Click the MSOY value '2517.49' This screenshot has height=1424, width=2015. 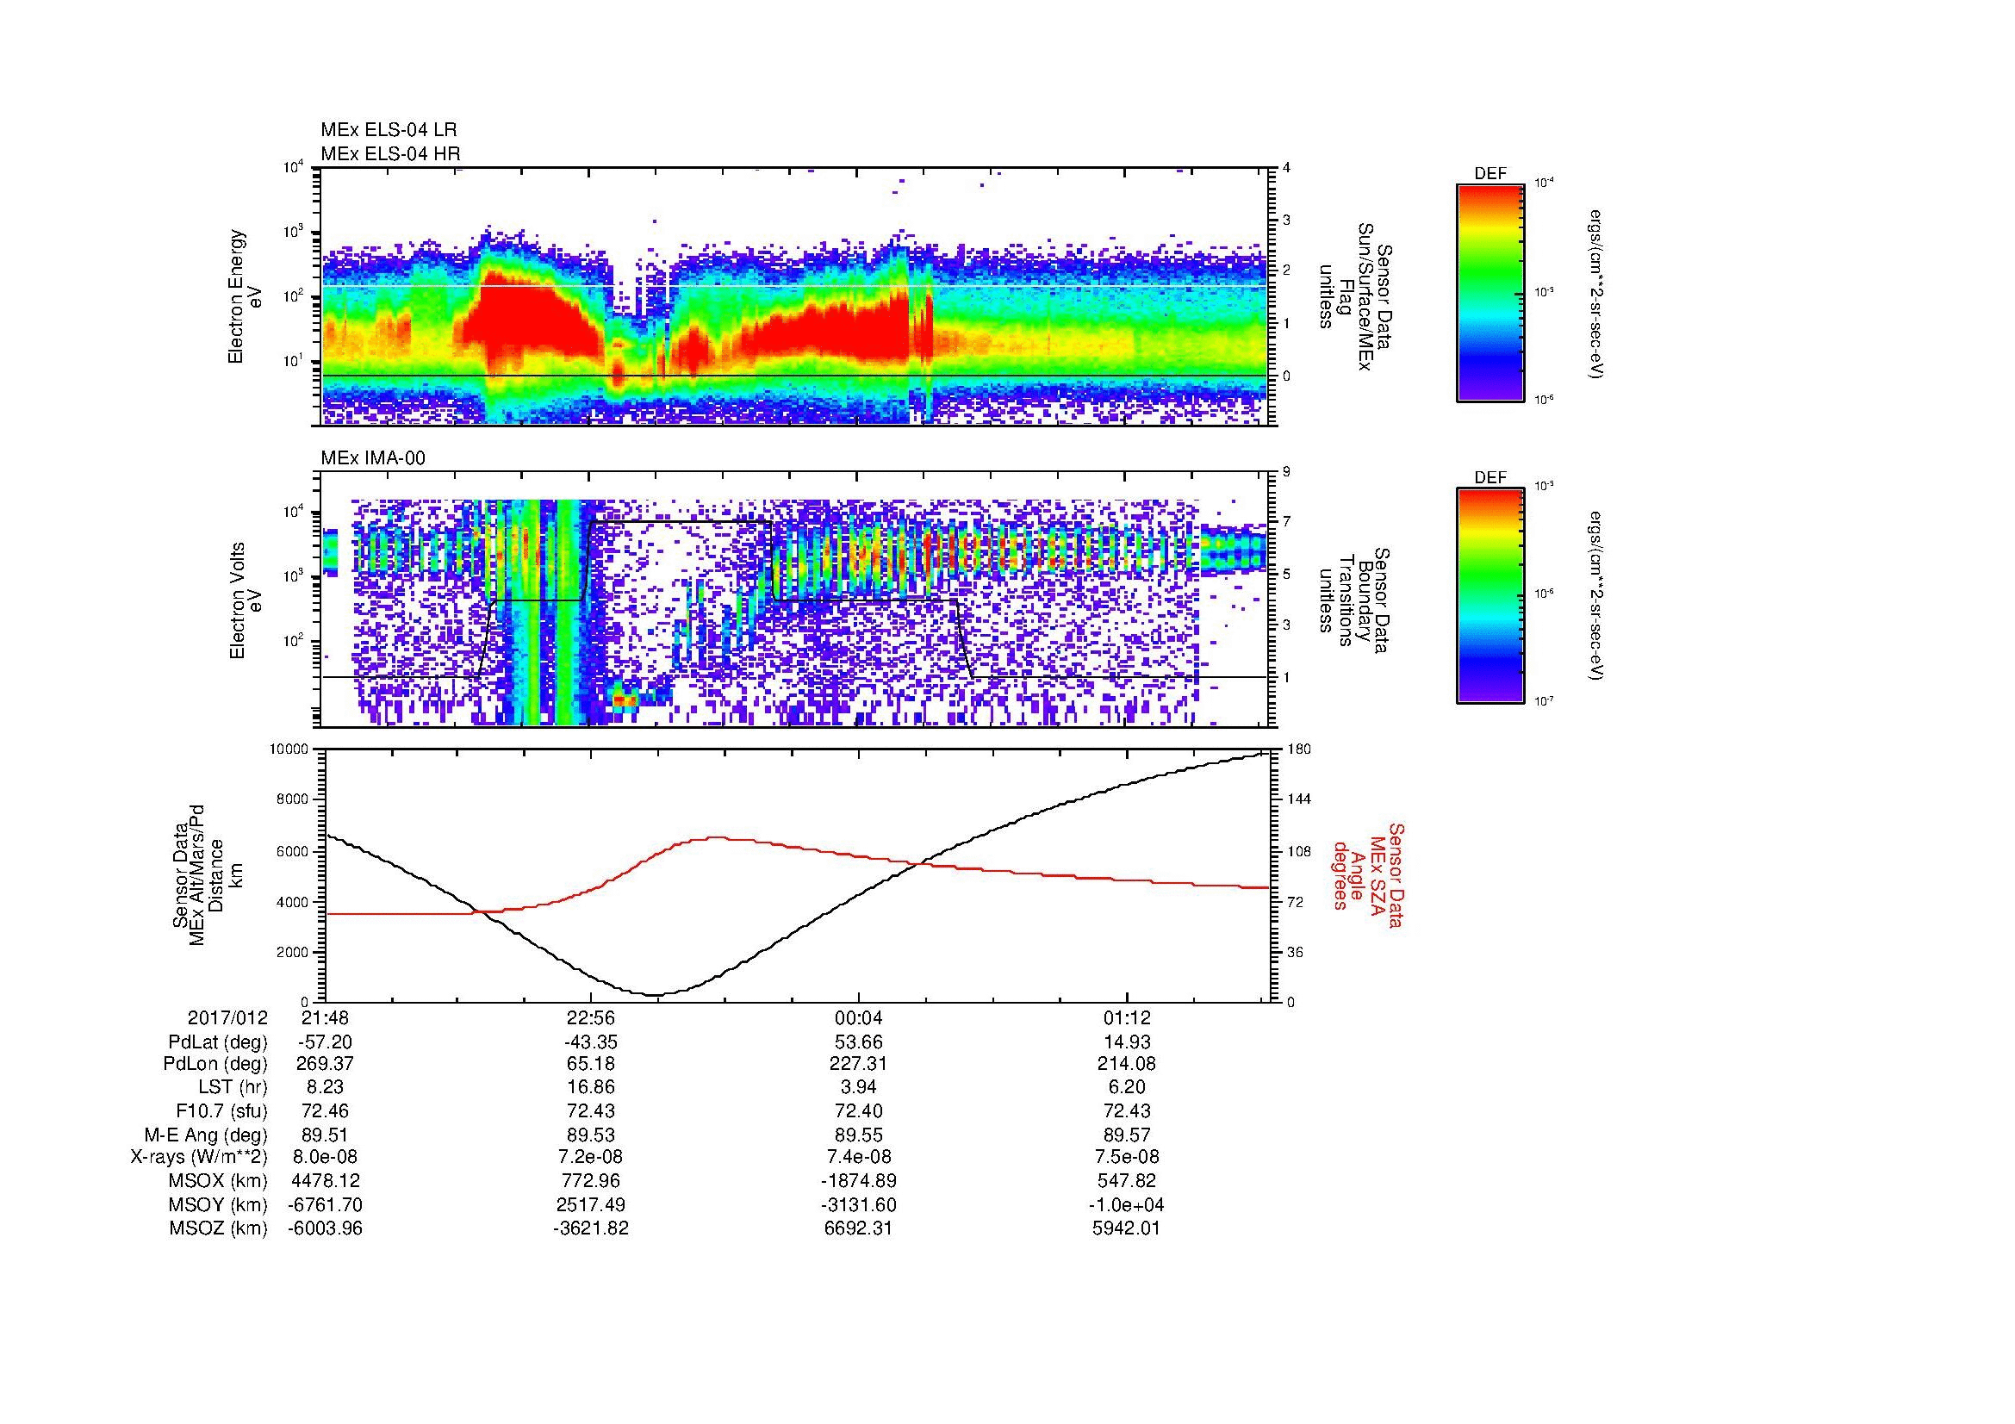(591, 1204)
